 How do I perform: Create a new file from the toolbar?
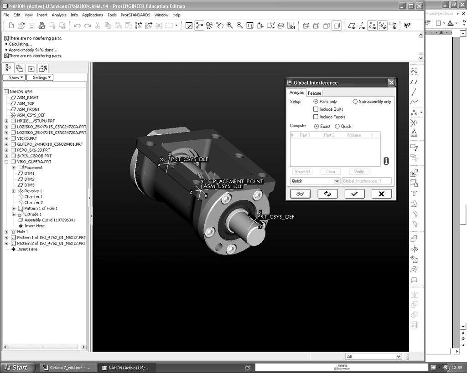11,26
